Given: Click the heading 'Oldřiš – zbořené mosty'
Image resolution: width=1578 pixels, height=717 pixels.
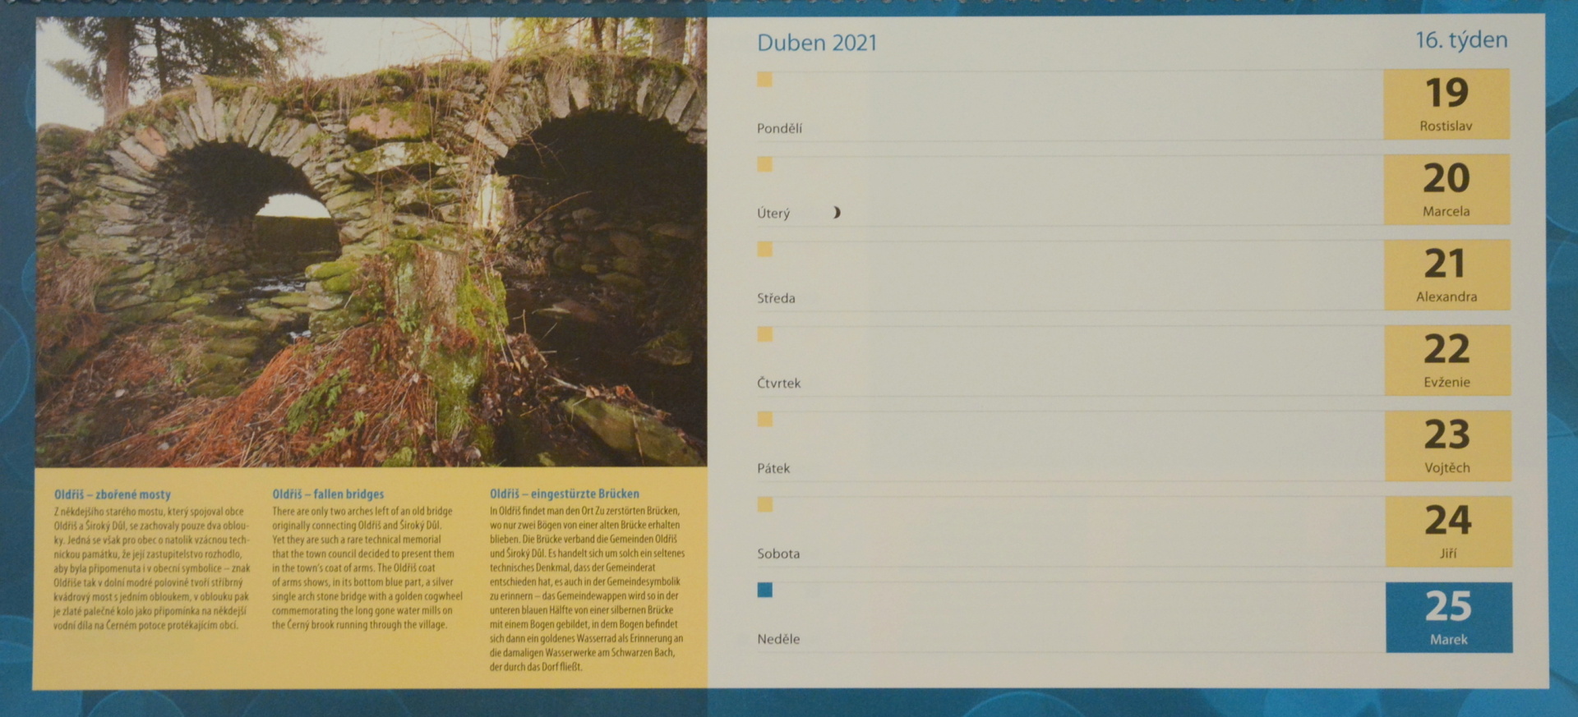Looking at the screenshot, I should pos(113,494).
